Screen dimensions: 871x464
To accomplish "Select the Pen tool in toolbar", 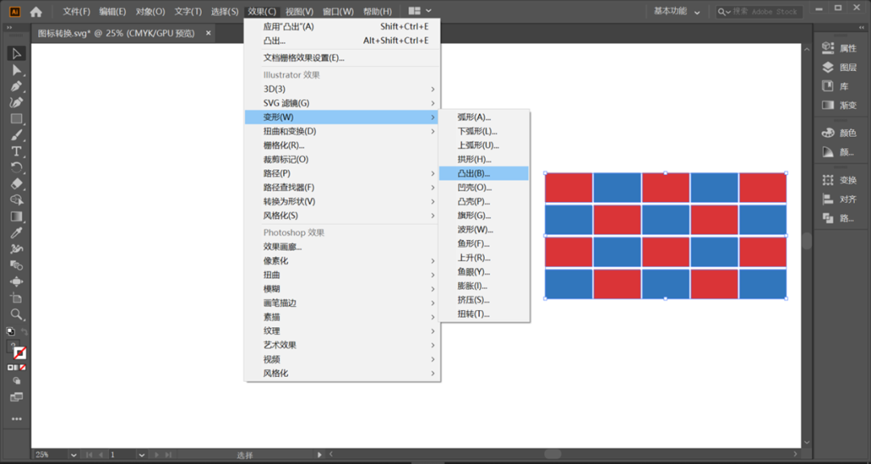I will [16, 86].
